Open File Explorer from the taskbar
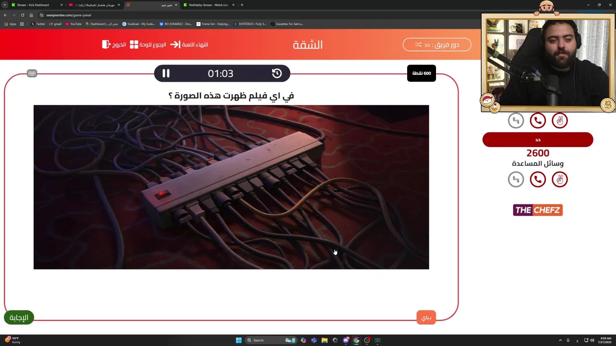 324,340
